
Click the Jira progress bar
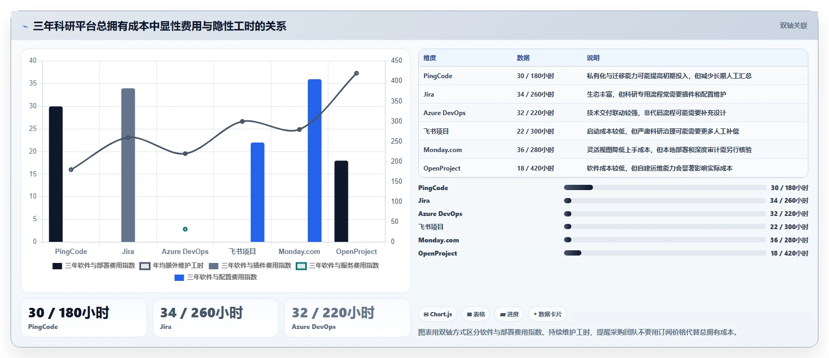[665, 201]
